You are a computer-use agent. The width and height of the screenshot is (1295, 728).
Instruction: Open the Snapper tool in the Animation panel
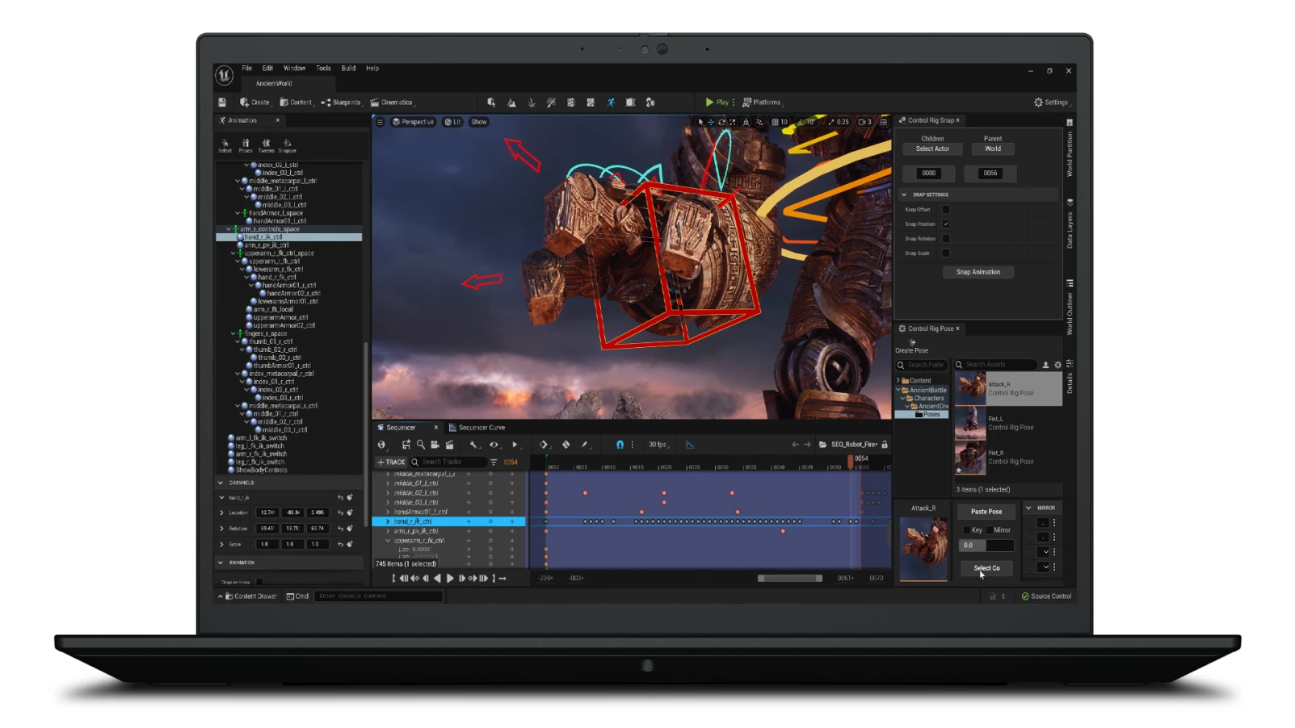tap(287, 145)
